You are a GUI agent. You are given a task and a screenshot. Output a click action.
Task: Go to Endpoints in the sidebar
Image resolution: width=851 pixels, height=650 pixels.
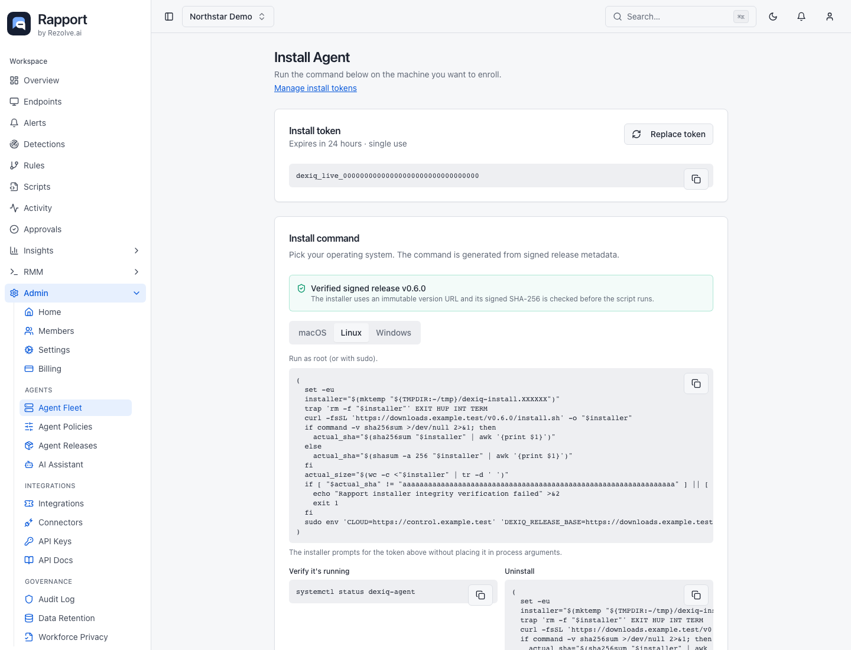[x=75, y=102]
